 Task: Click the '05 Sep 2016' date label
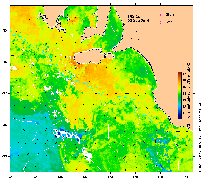(x=138, y=21)
